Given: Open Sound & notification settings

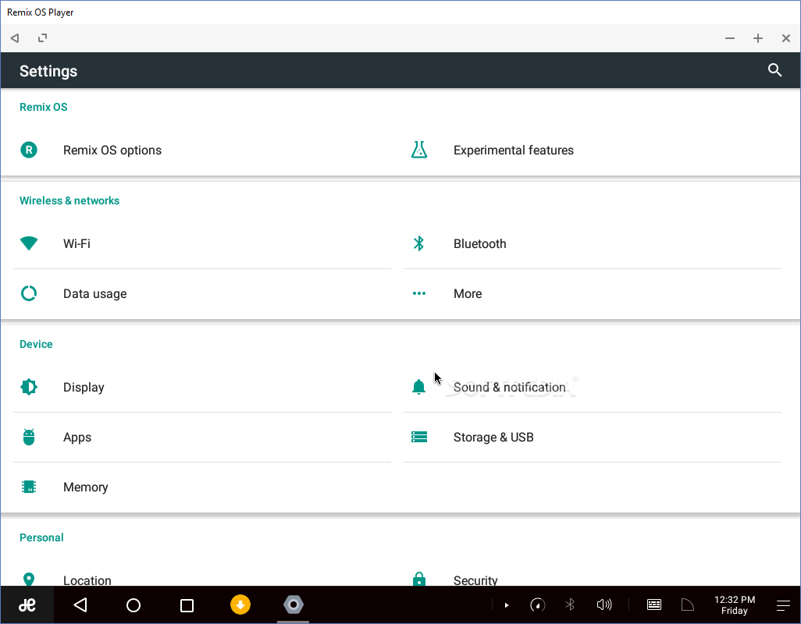Looking at the screenshot, I should pos(593,387).
